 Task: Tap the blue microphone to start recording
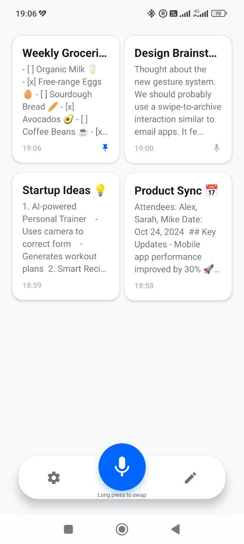(x=122, y=467)
